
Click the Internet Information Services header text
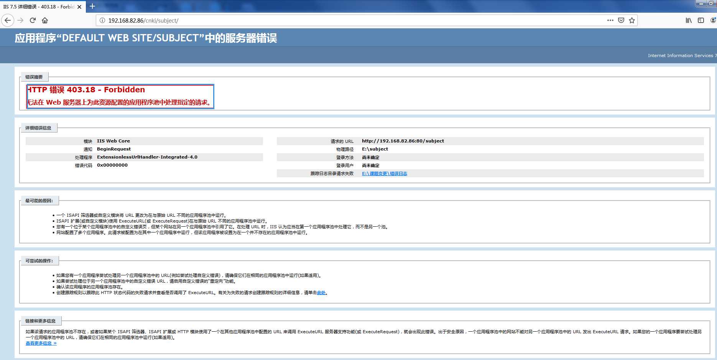[x=682, y=56]
